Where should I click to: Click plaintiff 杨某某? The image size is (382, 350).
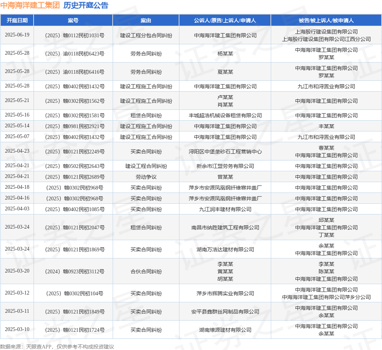click(225, 54)
